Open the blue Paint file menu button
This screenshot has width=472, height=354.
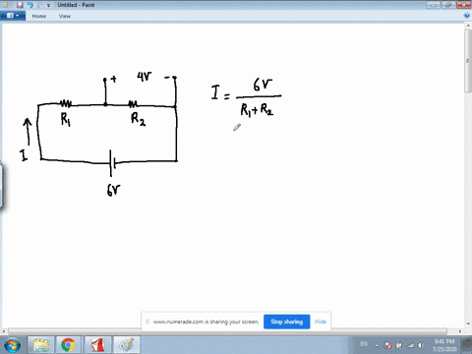(13, 16)
